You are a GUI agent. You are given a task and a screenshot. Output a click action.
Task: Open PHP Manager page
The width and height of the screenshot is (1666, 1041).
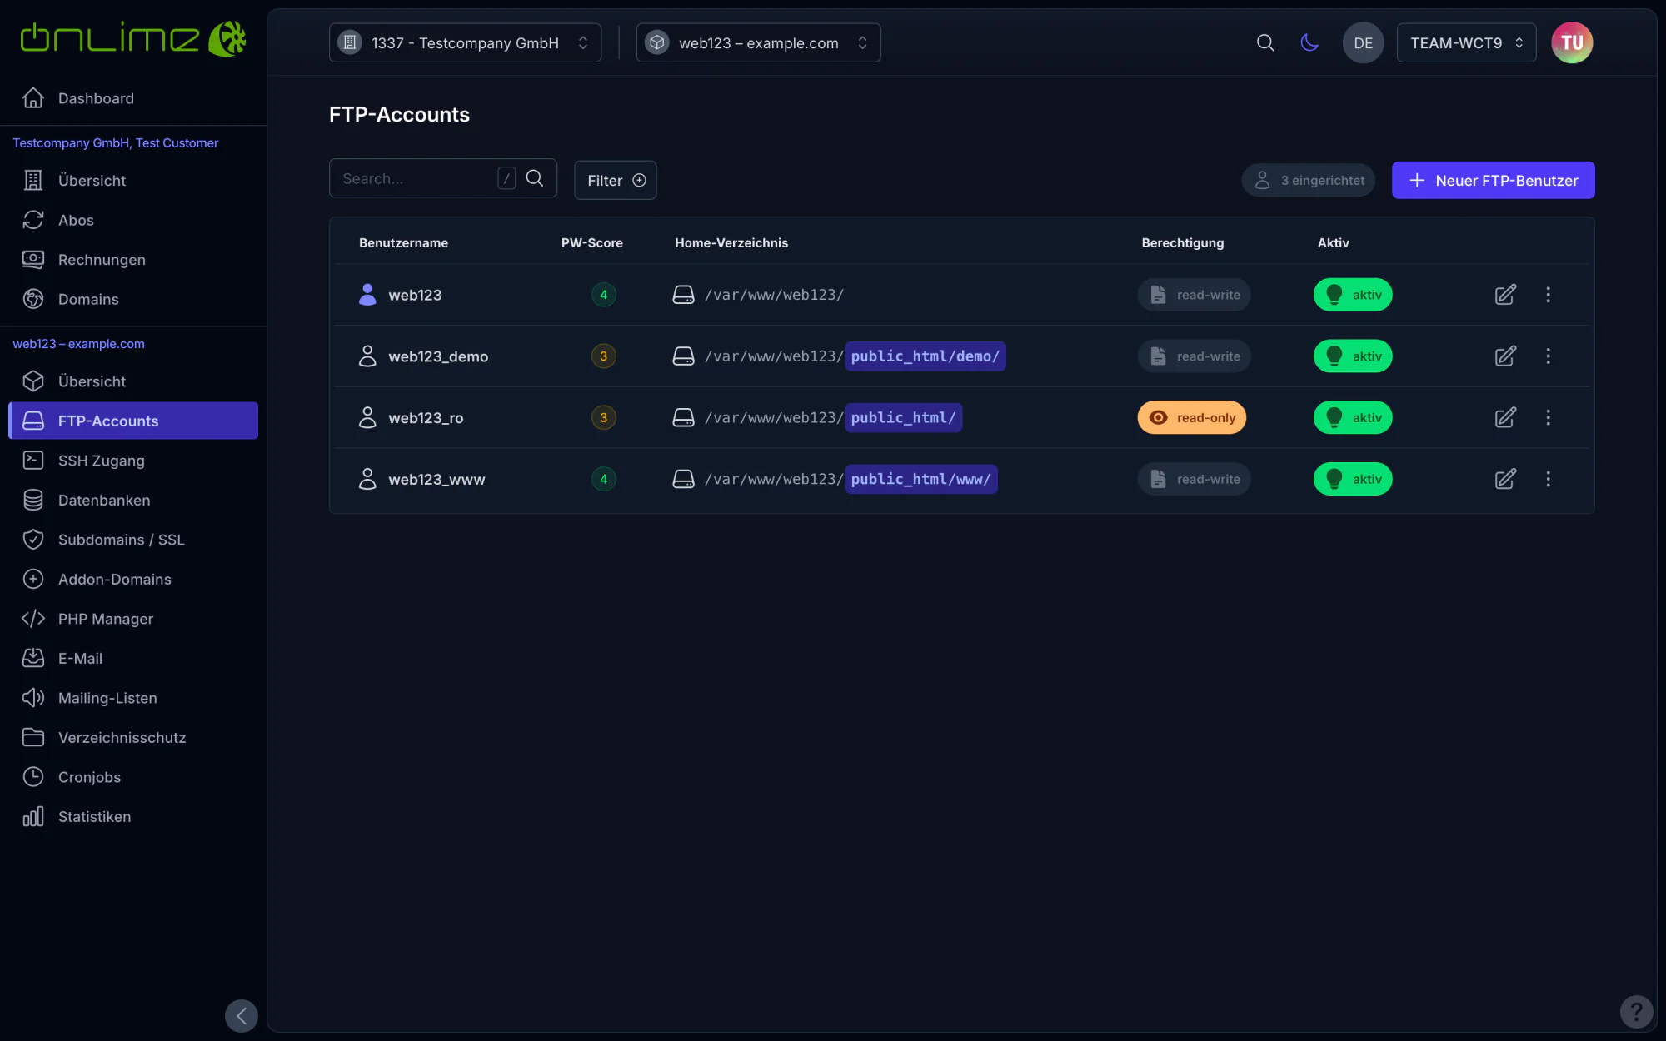point(133,619)
